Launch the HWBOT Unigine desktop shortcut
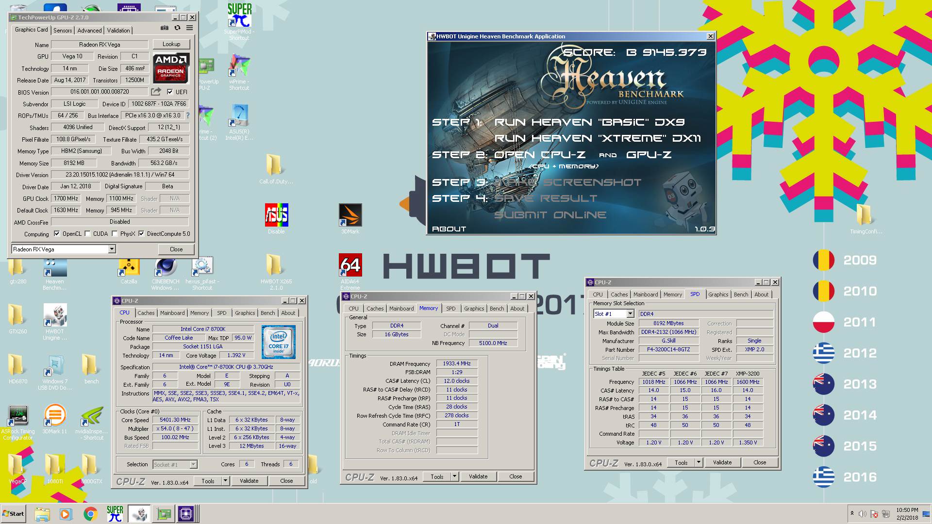This screenshot has height=524, width=932. [55, 321]
